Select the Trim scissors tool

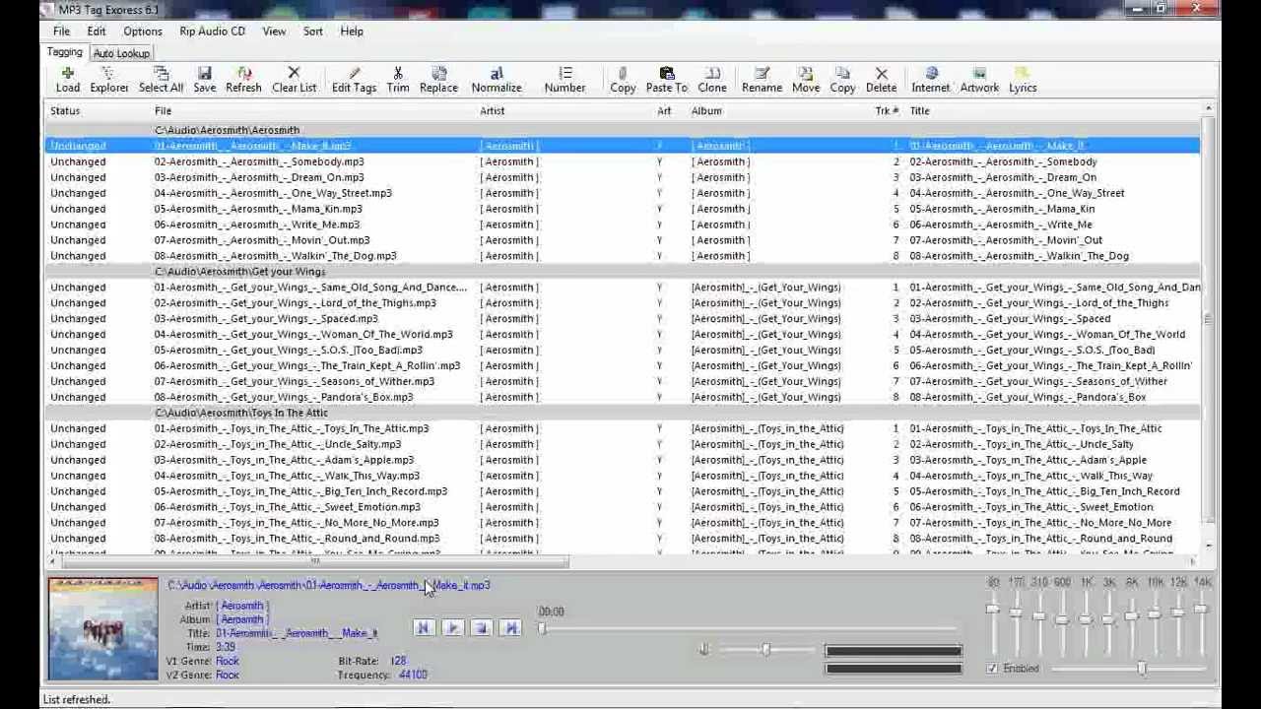coord(398,79)
